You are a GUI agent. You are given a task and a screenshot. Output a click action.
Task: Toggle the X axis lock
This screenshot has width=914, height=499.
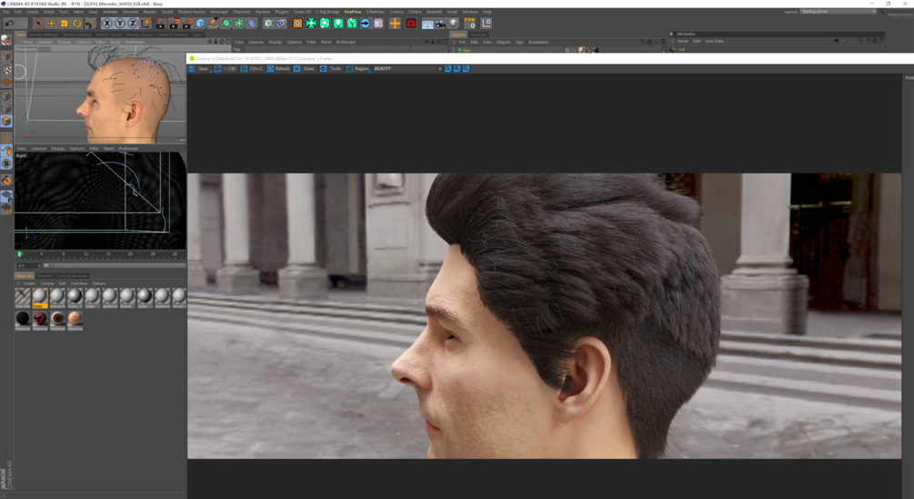[106, 24]
